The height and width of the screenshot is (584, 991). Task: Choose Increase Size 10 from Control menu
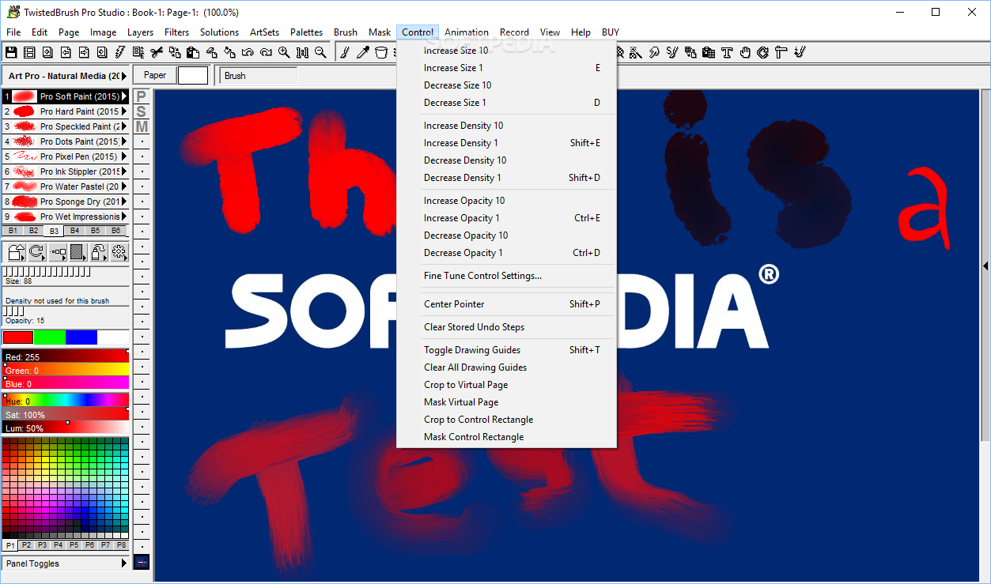tap(506, 51)
